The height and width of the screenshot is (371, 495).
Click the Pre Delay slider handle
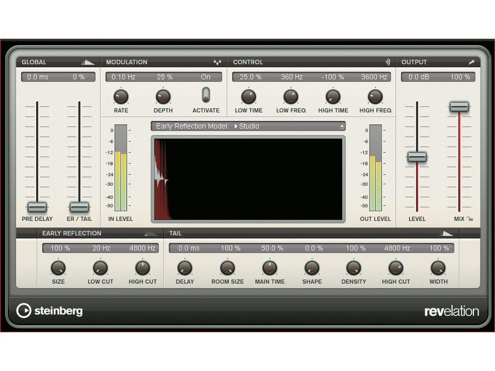click(x=37, y=207)
